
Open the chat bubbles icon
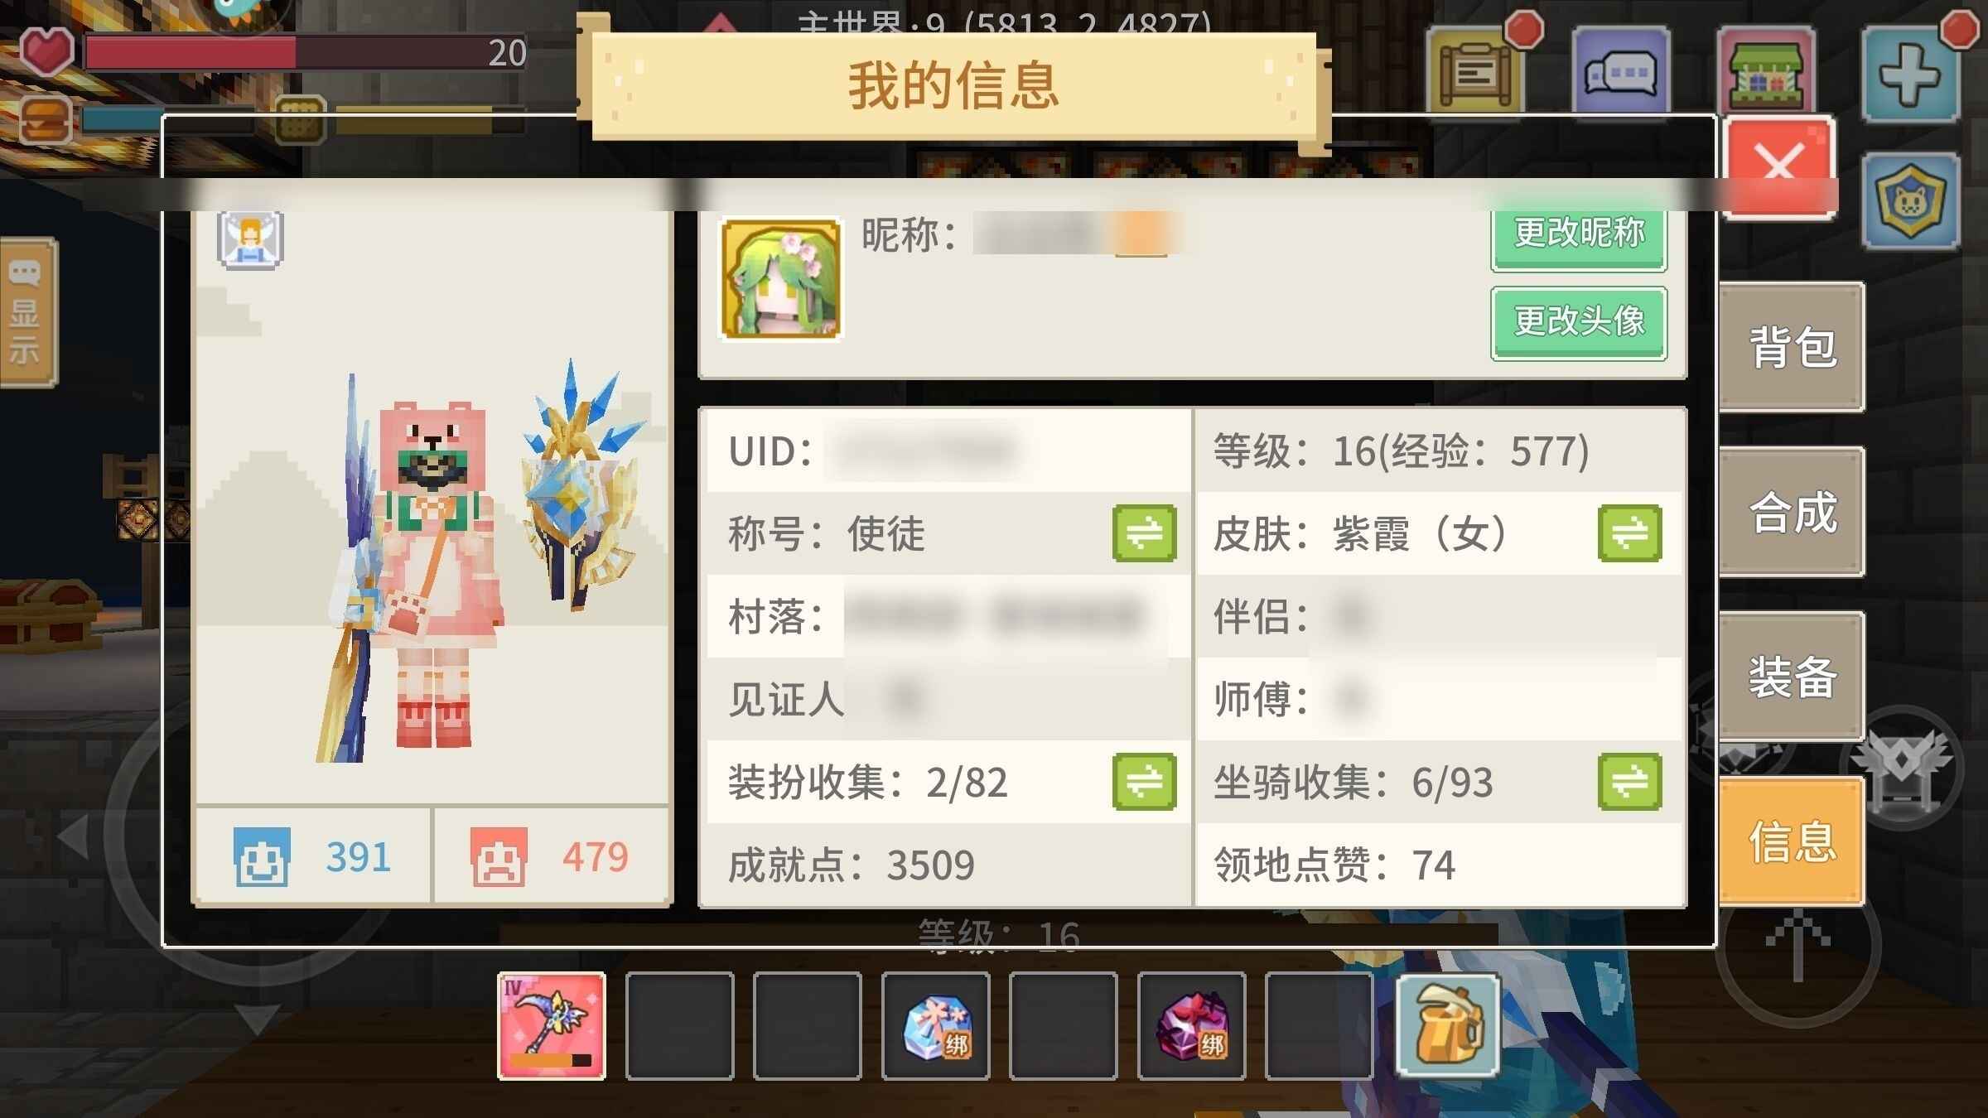pyautogui.click(x=1620, y=73)
